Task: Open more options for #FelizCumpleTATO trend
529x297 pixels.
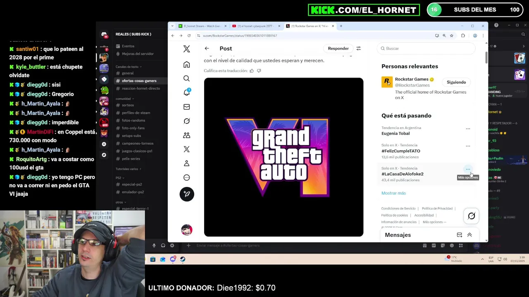Action: [x=468, y=146]
